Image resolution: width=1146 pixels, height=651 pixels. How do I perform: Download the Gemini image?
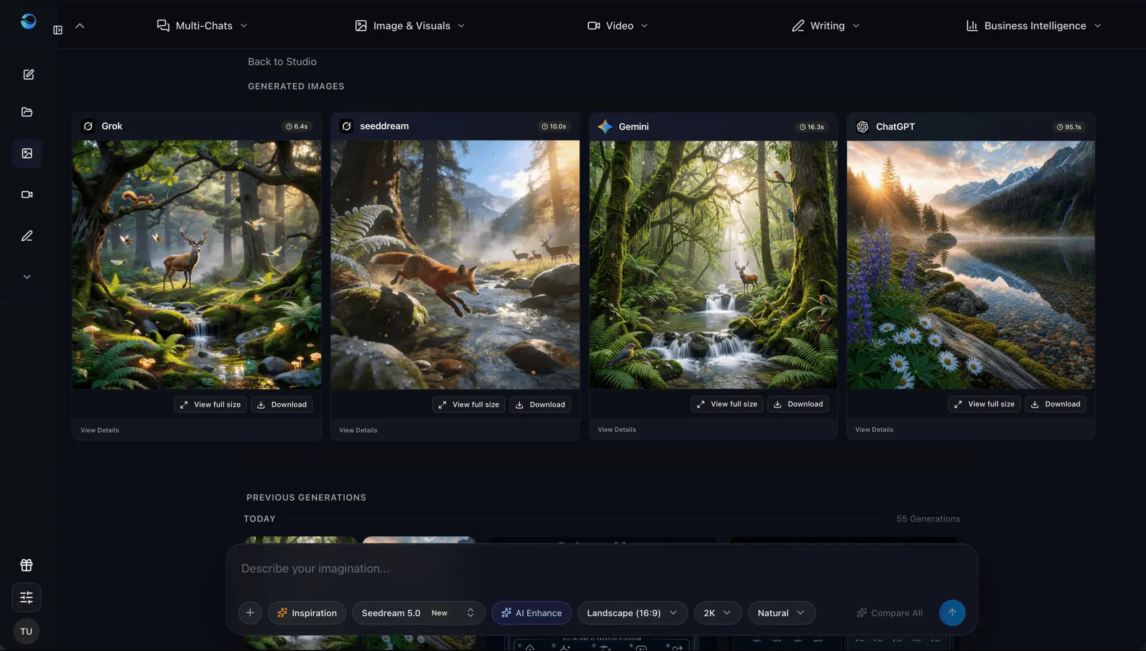click(799, 404)
